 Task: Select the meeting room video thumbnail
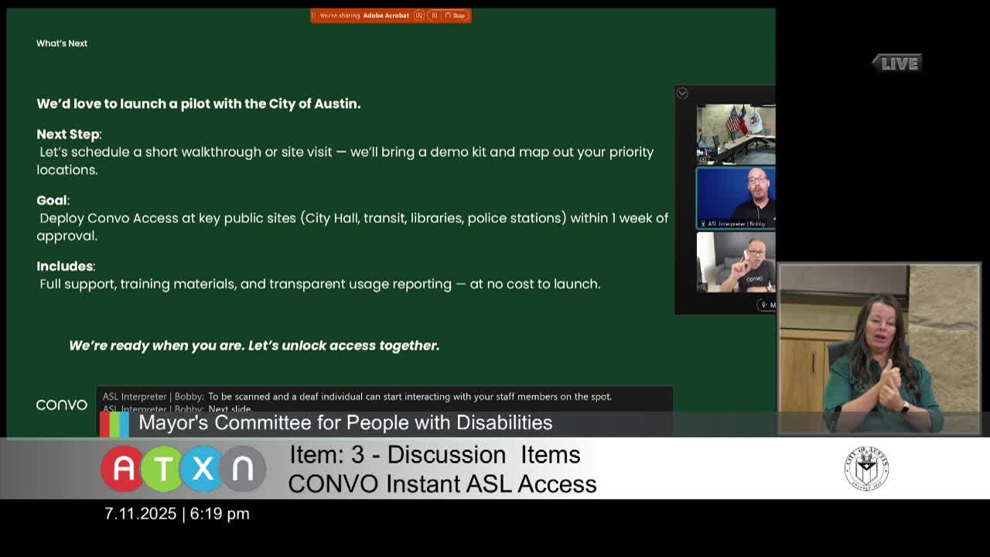pos(736,133)
